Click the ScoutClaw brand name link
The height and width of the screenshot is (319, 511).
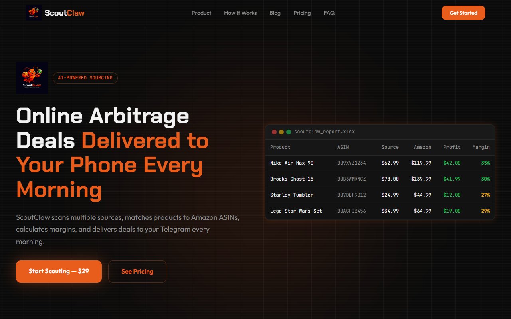tap(65, 13)
